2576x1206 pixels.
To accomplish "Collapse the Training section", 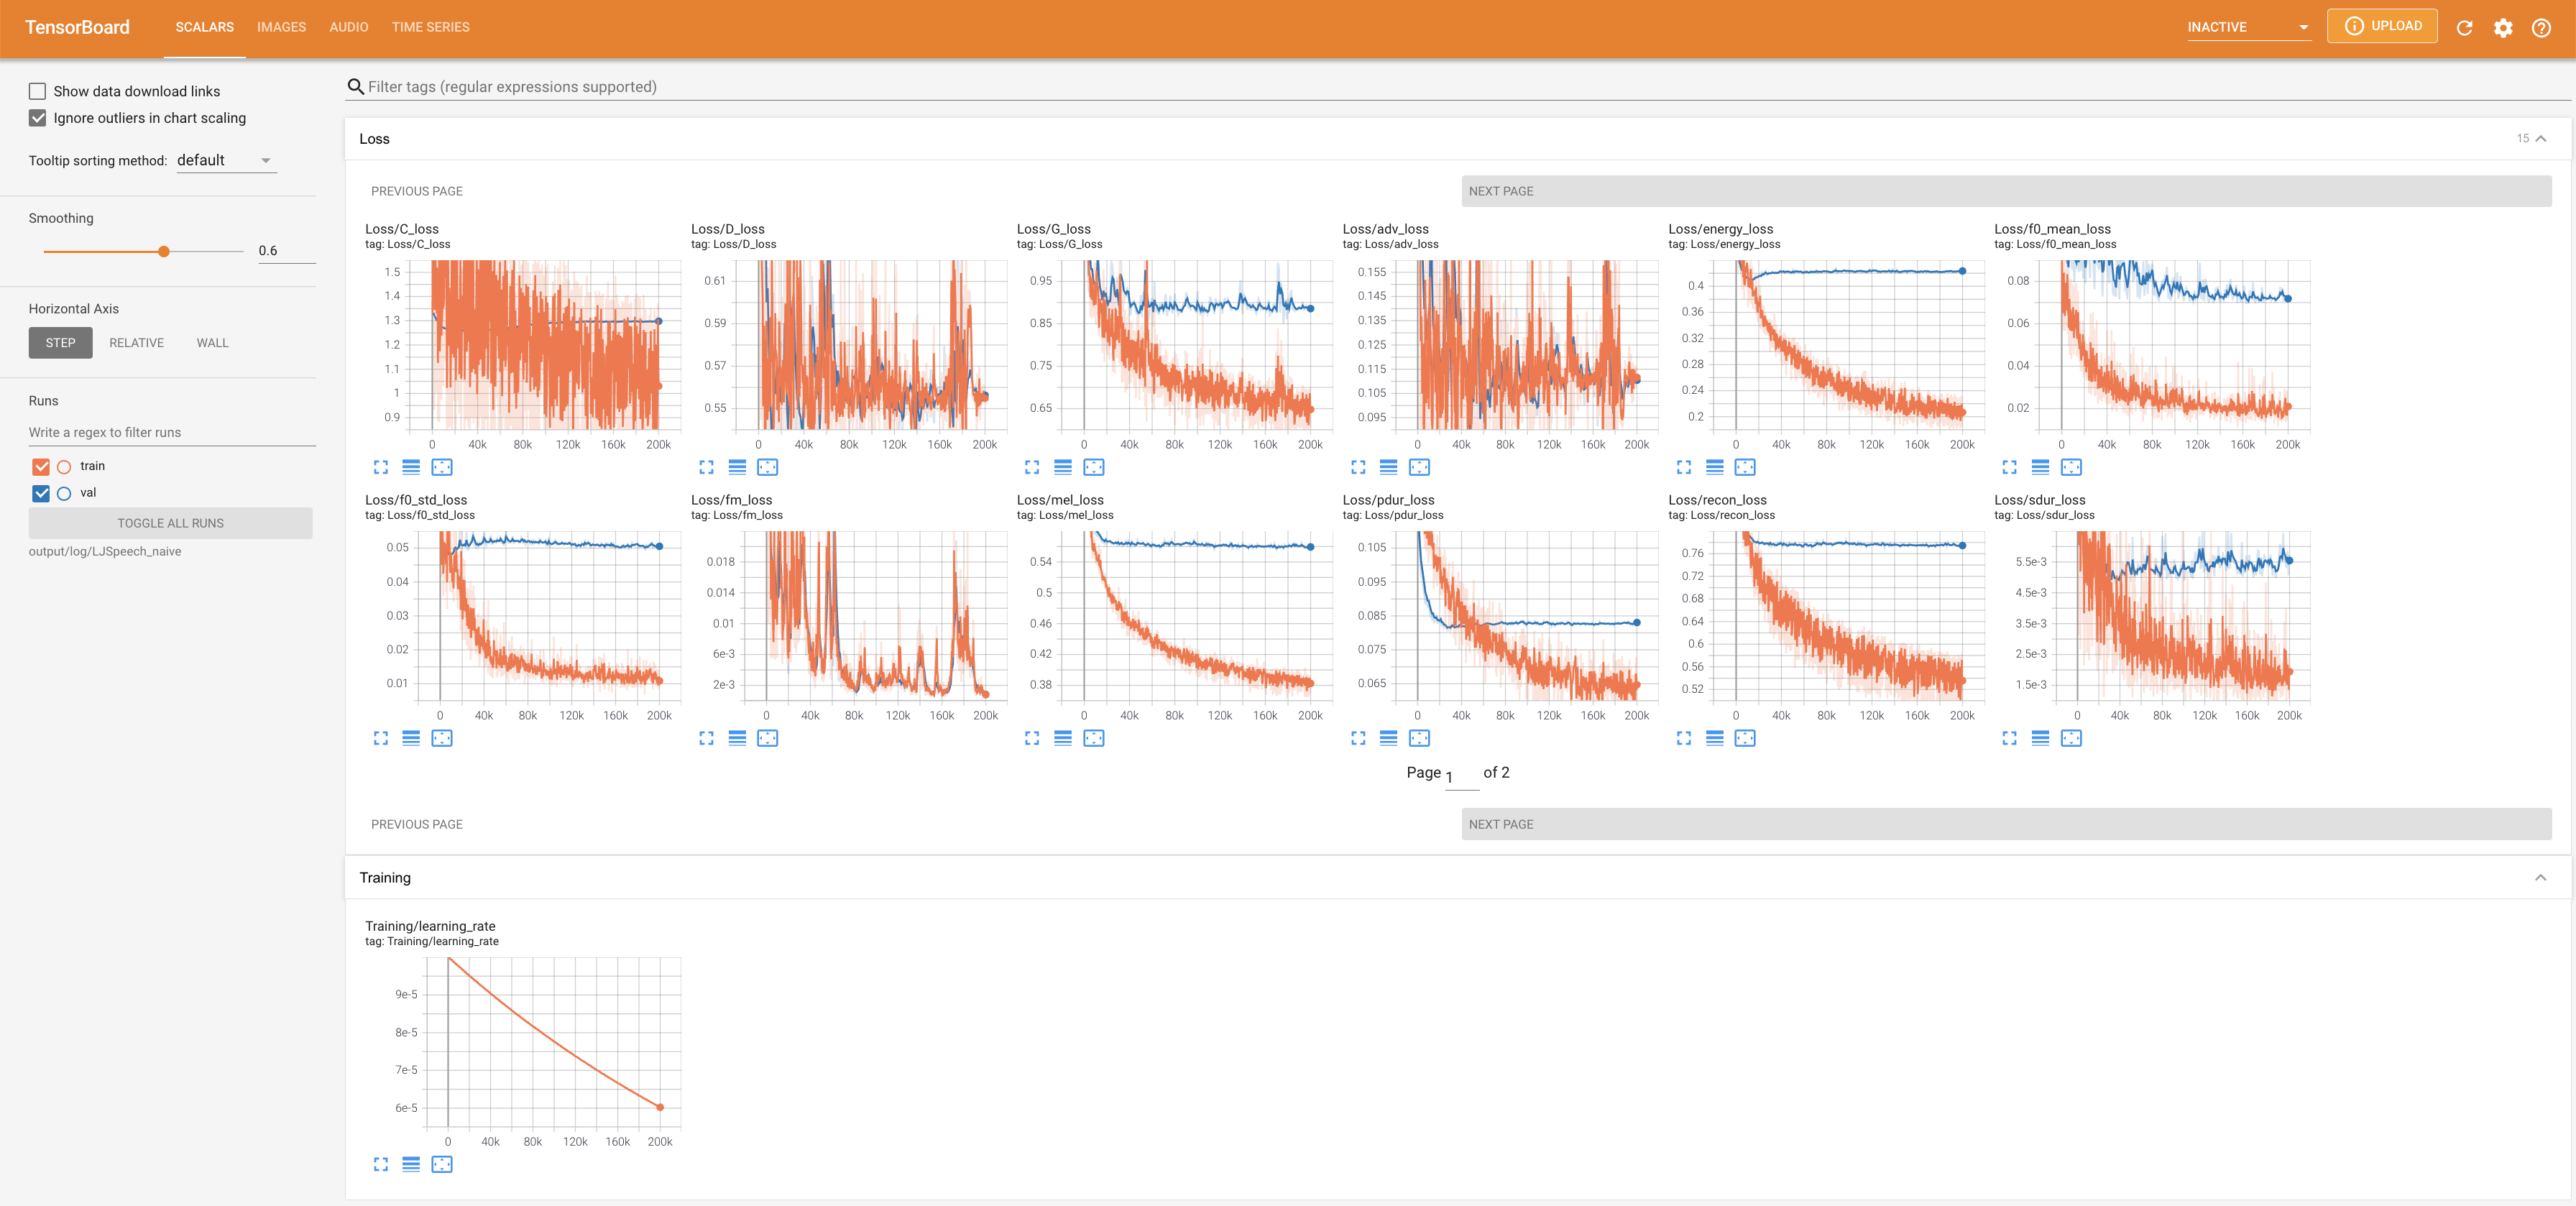I will pos(2540,878).
